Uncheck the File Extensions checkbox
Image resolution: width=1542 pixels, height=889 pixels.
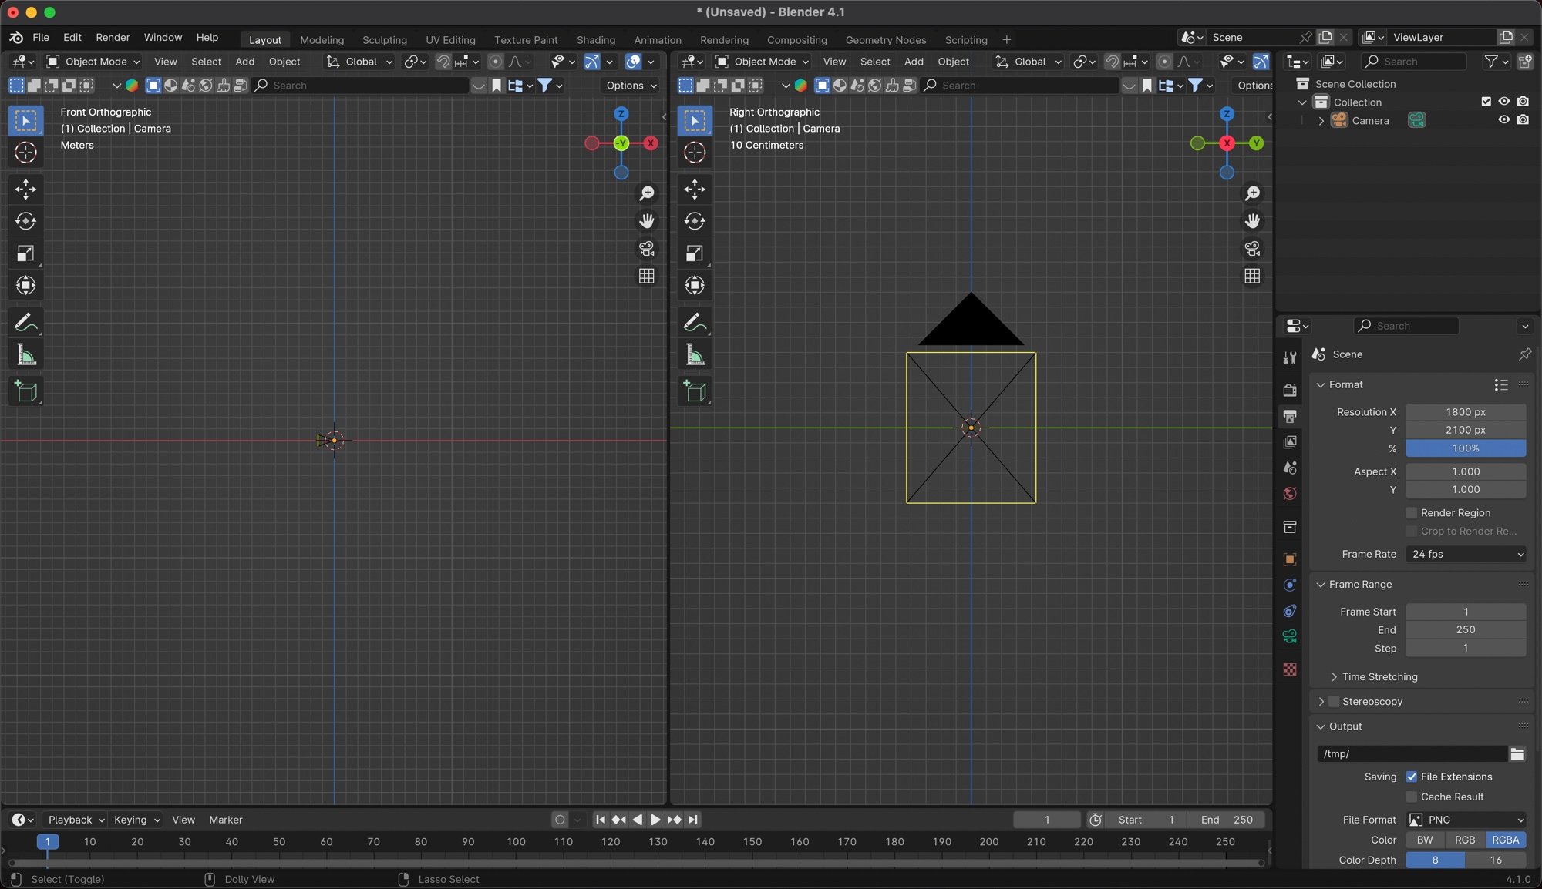pyautogui.click(x=1412, y=777)
